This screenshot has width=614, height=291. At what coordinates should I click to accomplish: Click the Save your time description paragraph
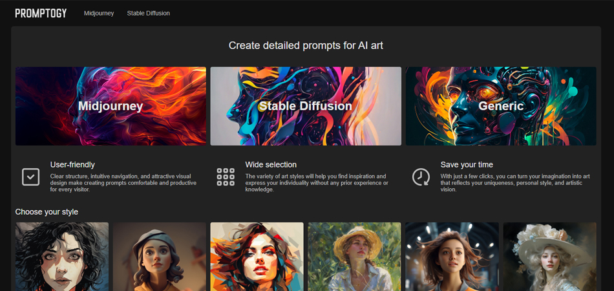[x=515, y=183]
